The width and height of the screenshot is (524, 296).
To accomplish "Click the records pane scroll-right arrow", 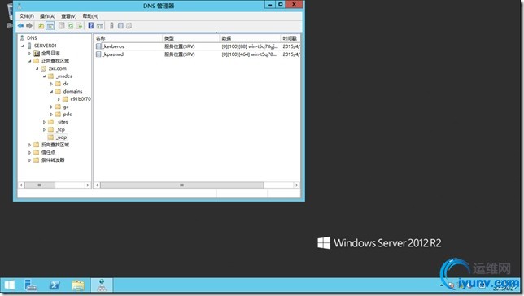I will pos(297,185).
